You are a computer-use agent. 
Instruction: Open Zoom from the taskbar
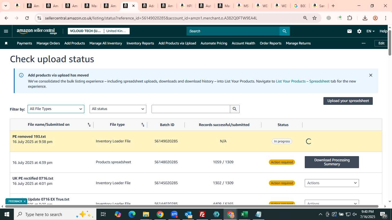click(x=174, y=214)
